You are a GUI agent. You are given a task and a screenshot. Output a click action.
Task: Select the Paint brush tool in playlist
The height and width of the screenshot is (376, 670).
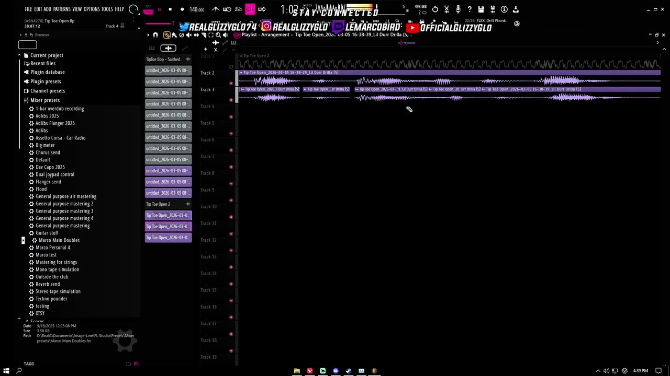(174, 35)
